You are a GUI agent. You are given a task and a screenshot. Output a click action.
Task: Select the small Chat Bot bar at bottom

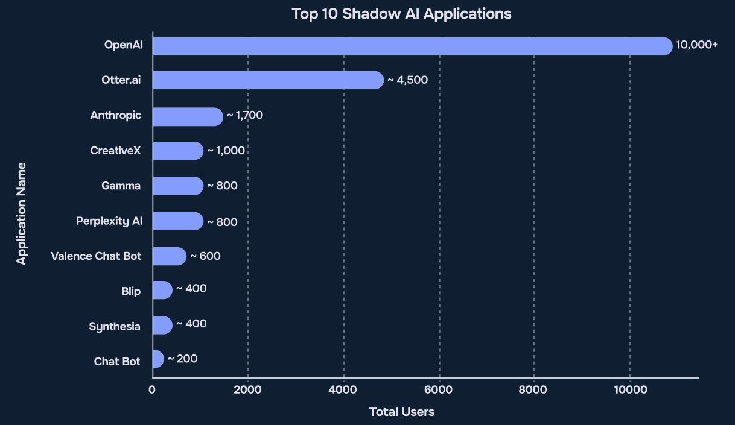pyautogui.click(x=158, y=359)
